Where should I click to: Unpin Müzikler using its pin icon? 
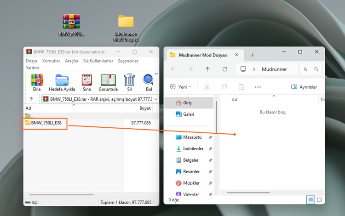210,183
